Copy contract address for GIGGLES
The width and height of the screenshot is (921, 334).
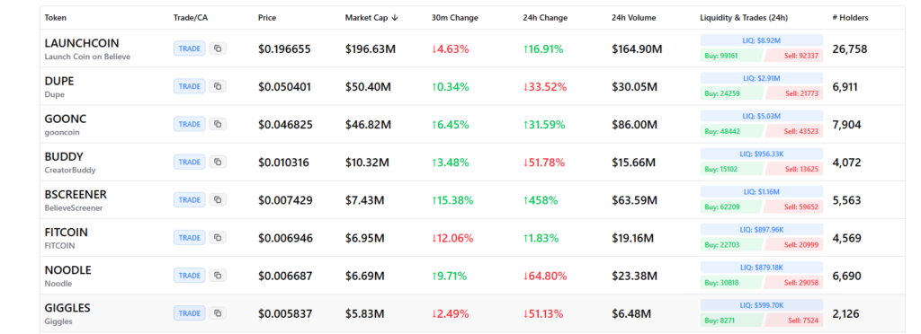218,313
